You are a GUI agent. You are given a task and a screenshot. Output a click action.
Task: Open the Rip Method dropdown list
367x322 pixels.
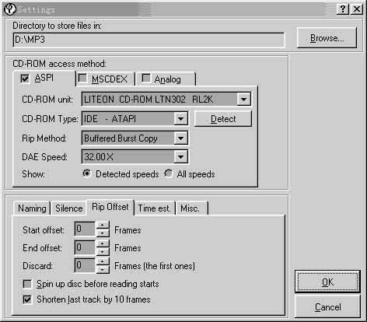[x=180, y=138]
